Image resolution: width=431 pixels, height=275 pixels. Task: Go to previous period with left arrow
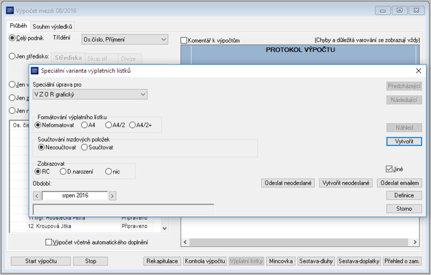37,196
